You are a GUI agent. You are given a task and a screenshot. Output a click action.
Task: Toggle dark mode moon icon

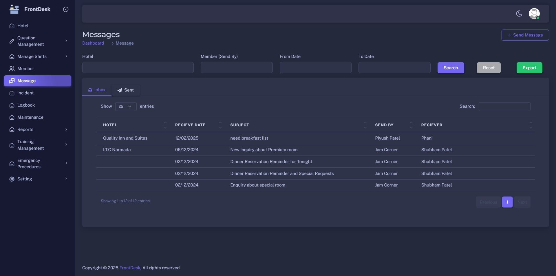point(519,14)
